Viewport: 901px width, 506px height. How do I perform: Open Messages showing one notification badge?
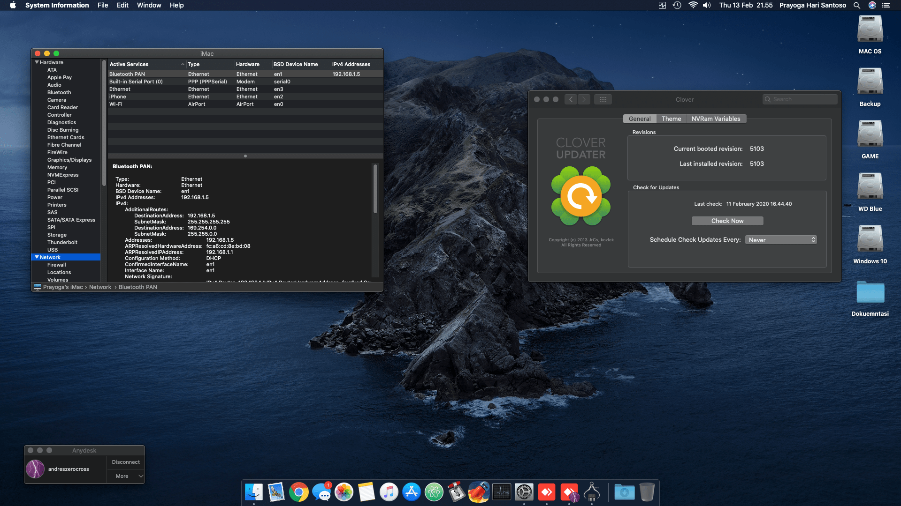click(x=321, y=492)
